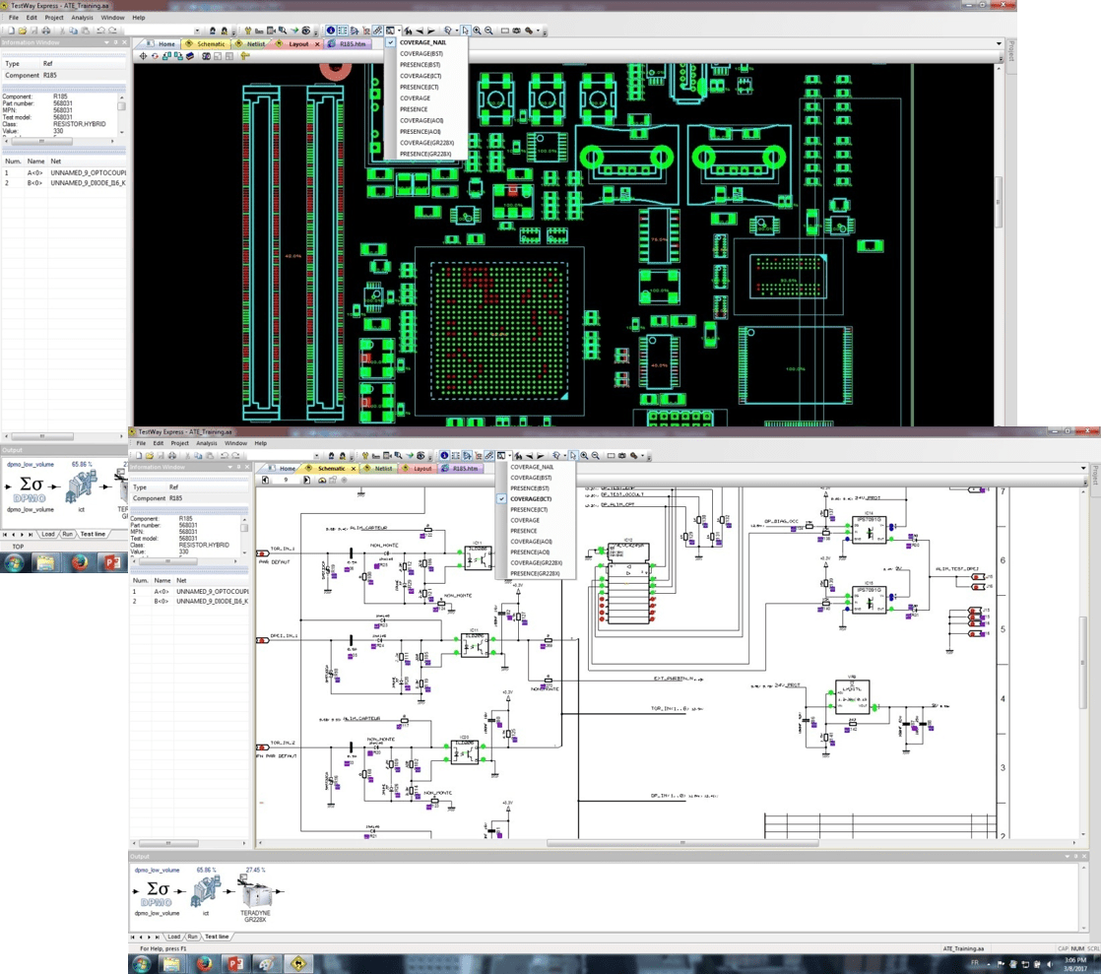
Task: Select the Load tab in upper Output panel
Action: (x=47, y=534)
